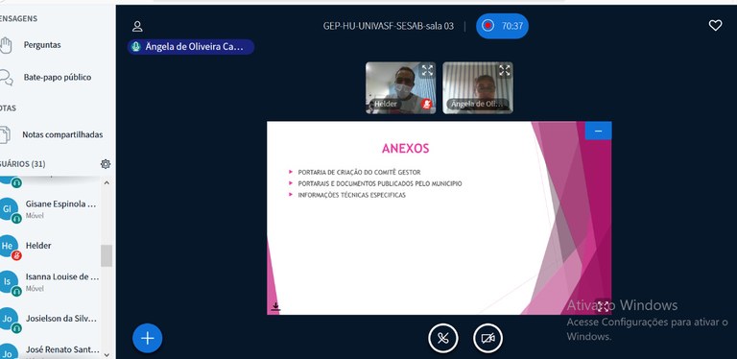Expand Helder's webcam to fullscreen
737x359 pixels.
[427, 70]
